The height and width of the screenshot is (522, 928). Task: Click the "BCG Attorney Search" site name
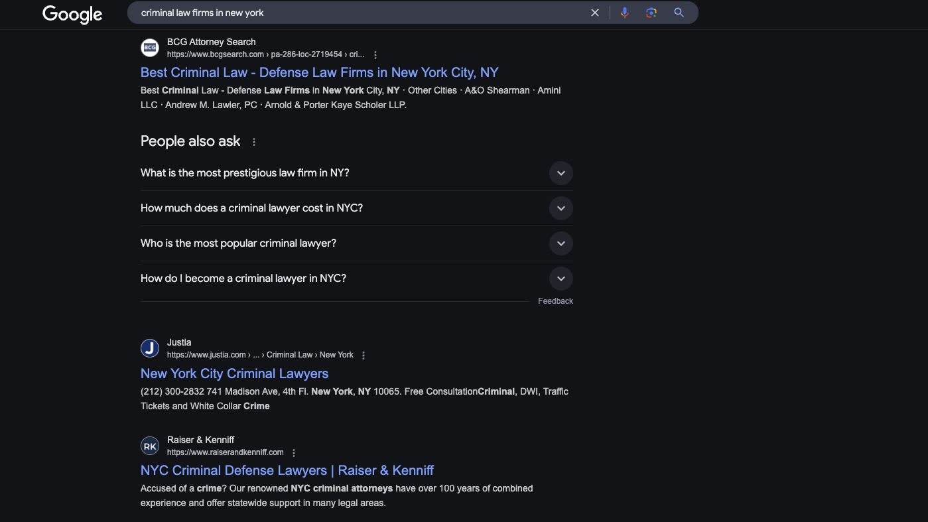point(211,42)
